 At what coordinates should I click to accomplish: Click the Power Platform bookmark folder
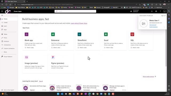pyautogui.click(x=20, y=7)
